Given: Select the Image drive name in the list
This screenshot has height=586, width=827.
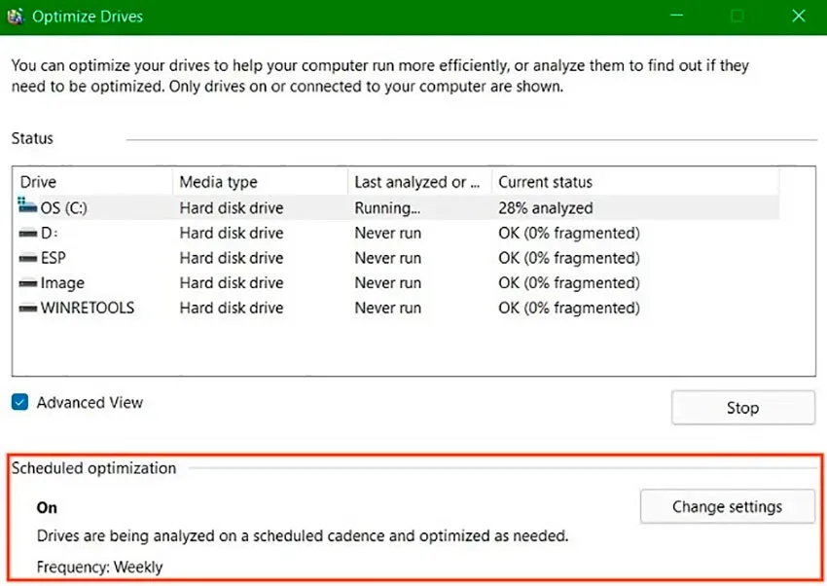Looking at the screenshot, I should coord(62,283).
